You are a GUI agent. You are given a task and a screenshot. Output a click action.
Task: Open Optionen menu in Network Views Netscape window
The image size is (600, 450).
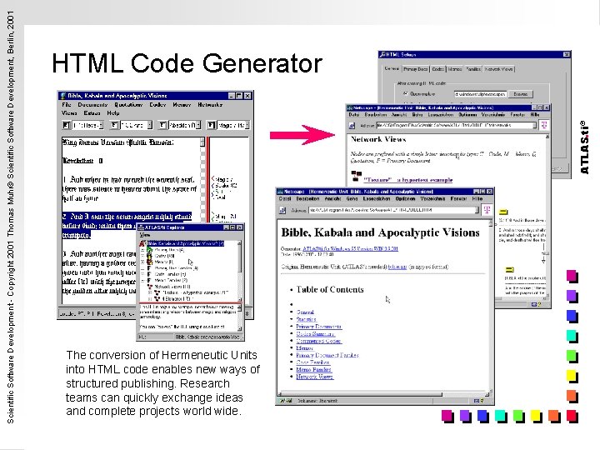467,115
